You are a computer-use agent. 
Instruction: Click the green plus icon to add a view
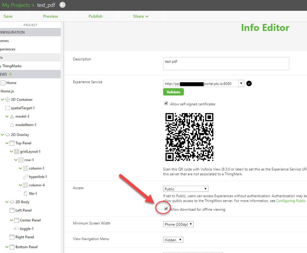click(11, 74)
